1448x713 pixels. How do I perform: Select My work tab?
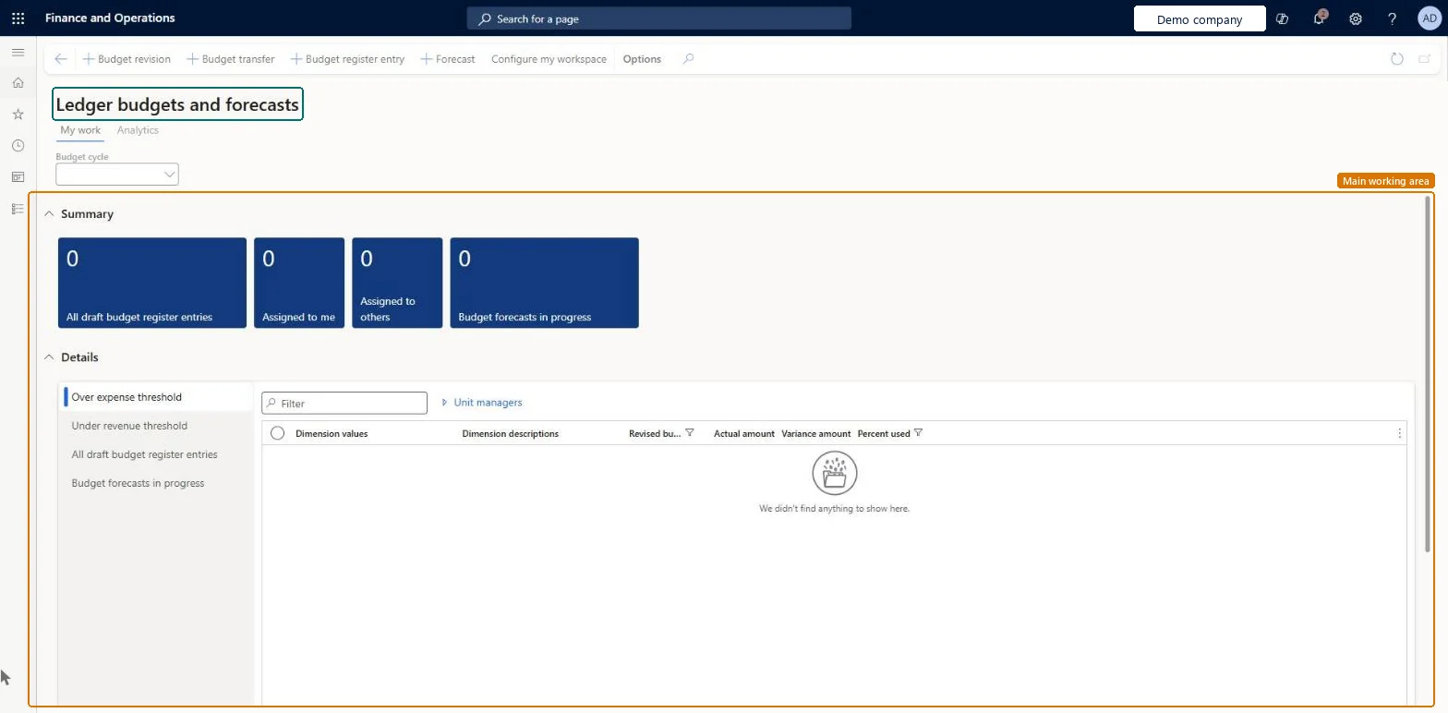coord(80,130)
